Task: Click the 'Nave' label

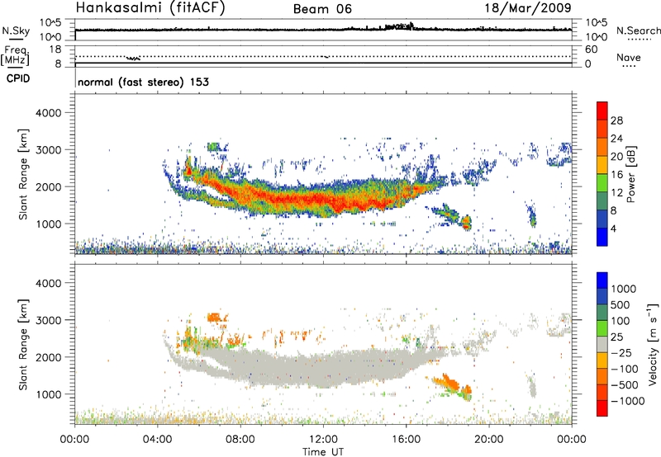Action: [x=629, y=57]
